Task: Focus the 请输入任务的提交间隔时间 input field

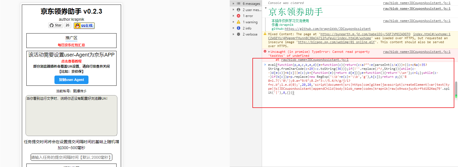Action: coord(71,157)
